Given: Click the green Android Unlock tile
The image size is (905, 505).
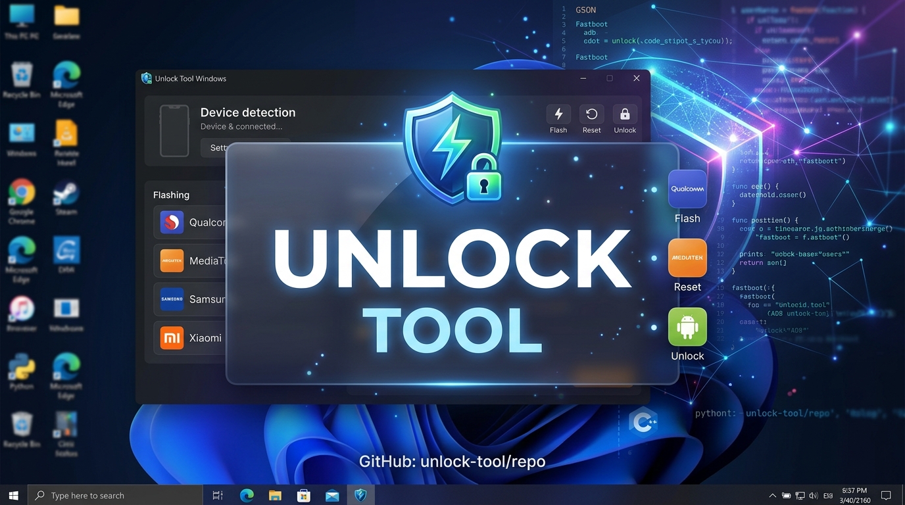Looking at the screenshot, I should click(x=687, y=327).
